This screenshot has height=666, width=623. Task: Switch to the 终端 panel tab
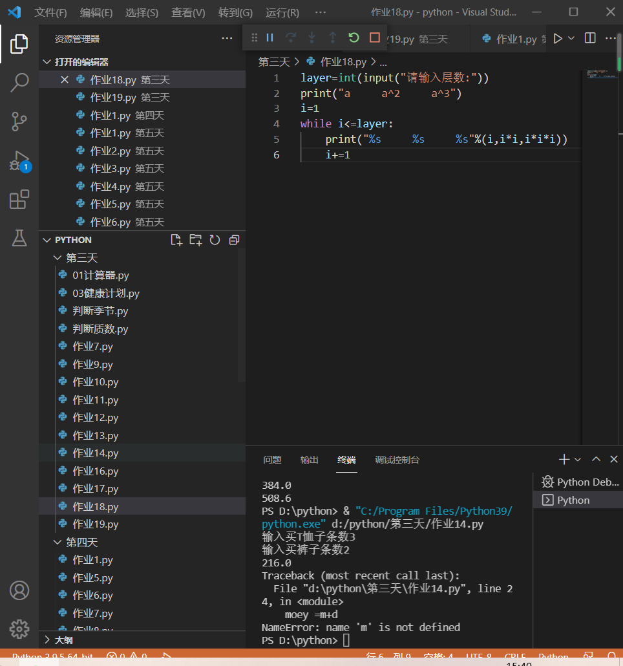(346, 460)
